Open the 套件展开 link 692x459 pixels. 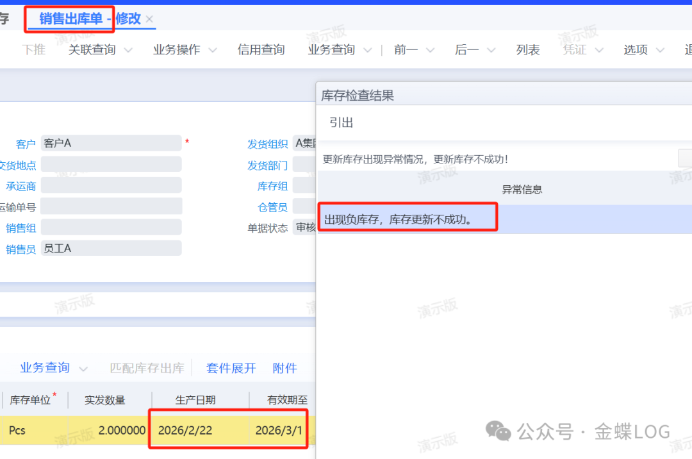tap(231, 368)
